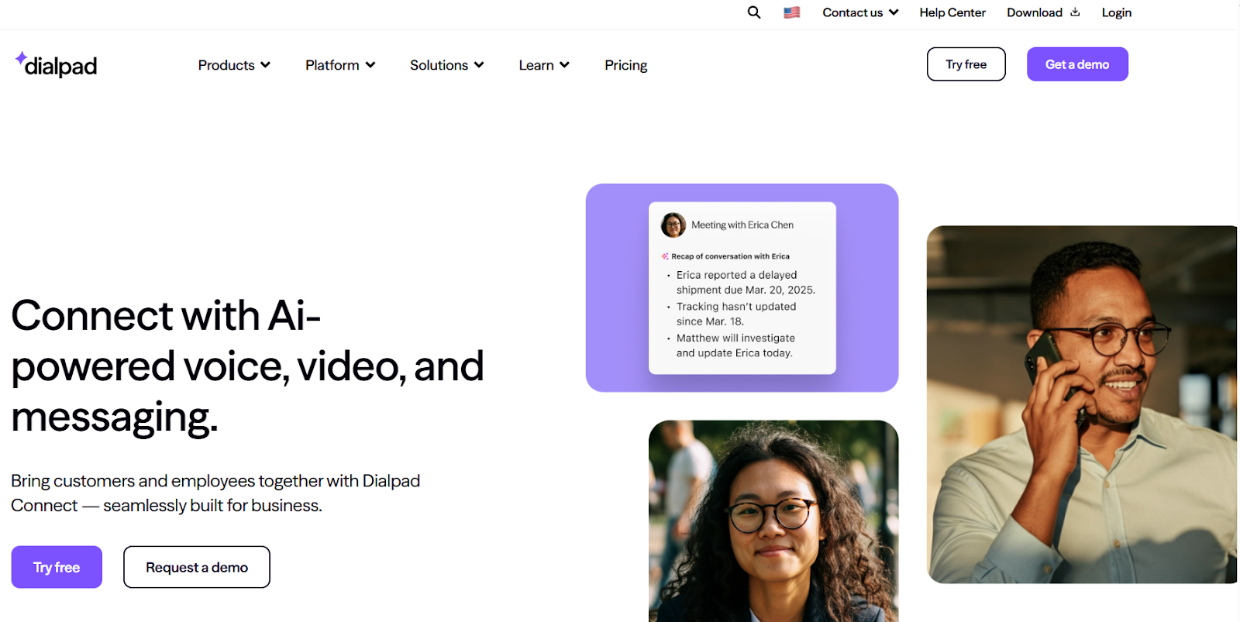The width and height of the screenshot is (1240, 622).
Task: Click the smiling woman with glasses photo
Action: 773,521
